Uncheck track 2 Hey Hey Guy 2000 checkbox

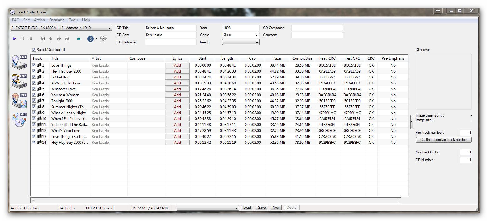click(x=34, y=71)
